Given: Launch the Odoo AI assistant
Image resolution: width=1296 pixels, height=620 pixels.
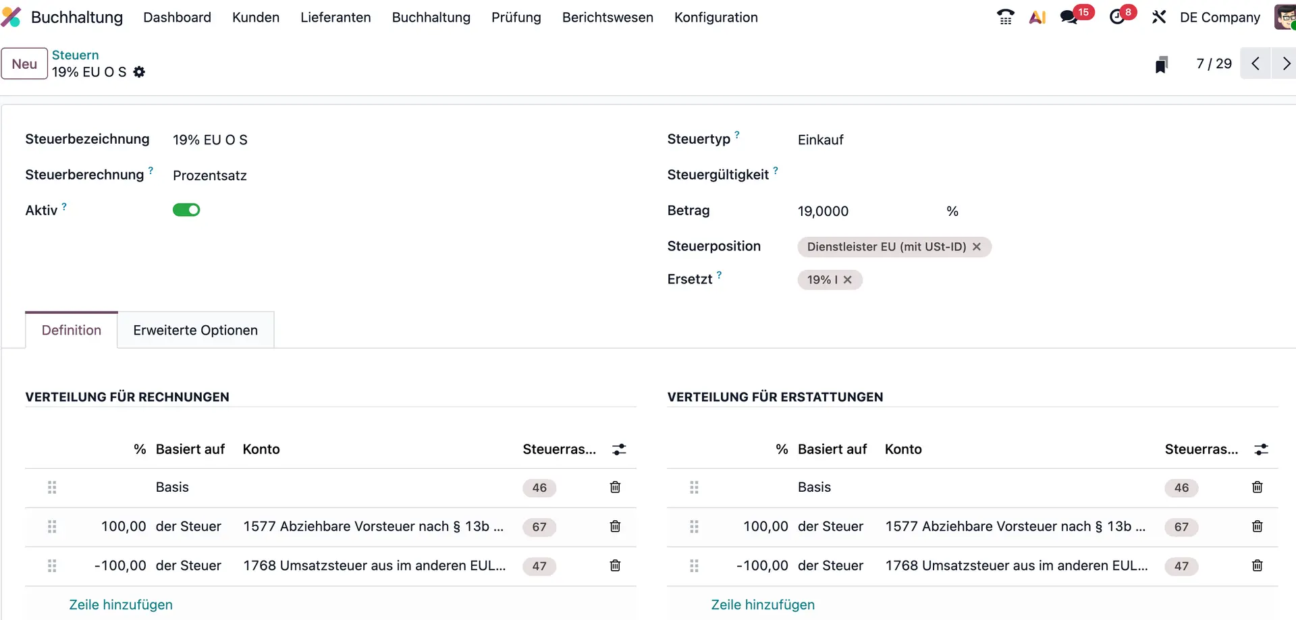Looking at the screenshot, I should coord(1037,17).
